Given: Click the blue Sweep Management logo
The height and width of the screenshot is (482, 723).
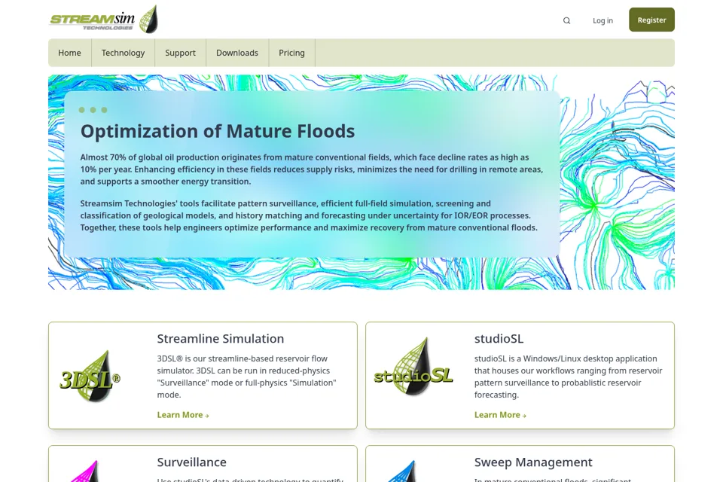Looking at the screenshot, I should coord(402,471).
